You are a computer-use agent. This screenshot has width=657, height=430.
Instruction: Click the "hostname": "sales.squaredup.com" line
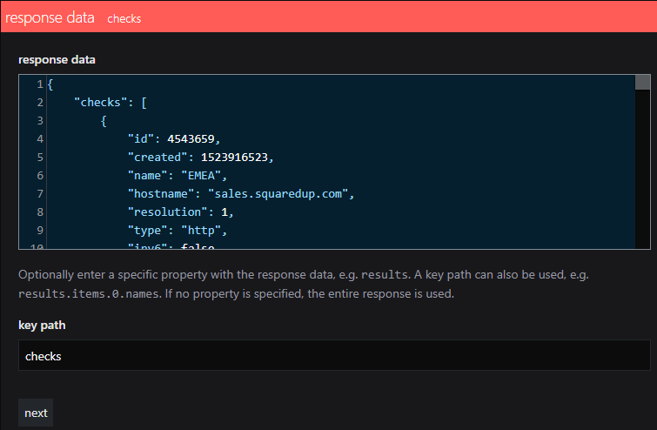point(241,193)
